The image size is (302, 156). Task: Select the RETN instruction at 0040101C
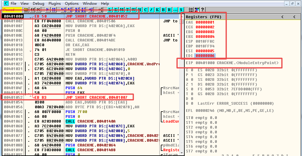pos(71,54)
